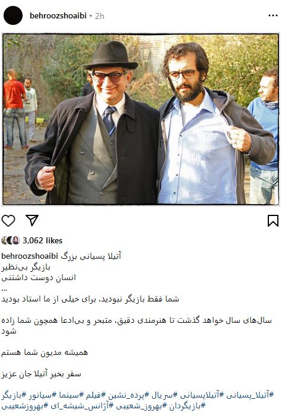Open the three-dot more options menu
Image resolution: width=282 pixels, height=416 pixels.
273,15
